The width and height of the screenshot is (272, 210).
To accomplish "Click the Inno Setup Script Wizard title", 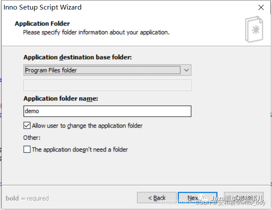I will 43,7.
